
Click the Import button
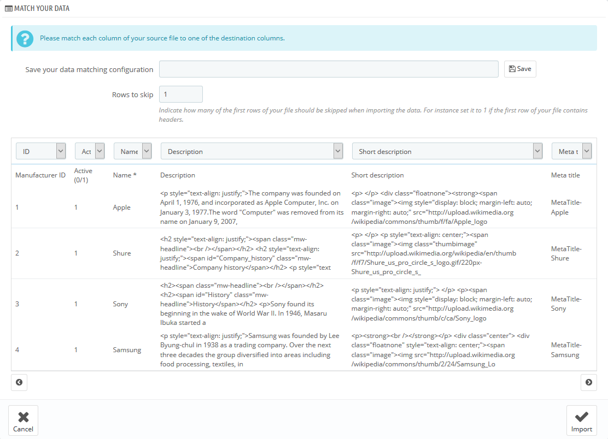click(581, 420)
